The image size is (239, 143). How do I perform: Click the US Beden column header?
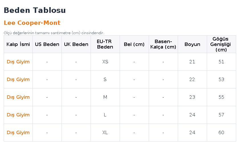47,44
